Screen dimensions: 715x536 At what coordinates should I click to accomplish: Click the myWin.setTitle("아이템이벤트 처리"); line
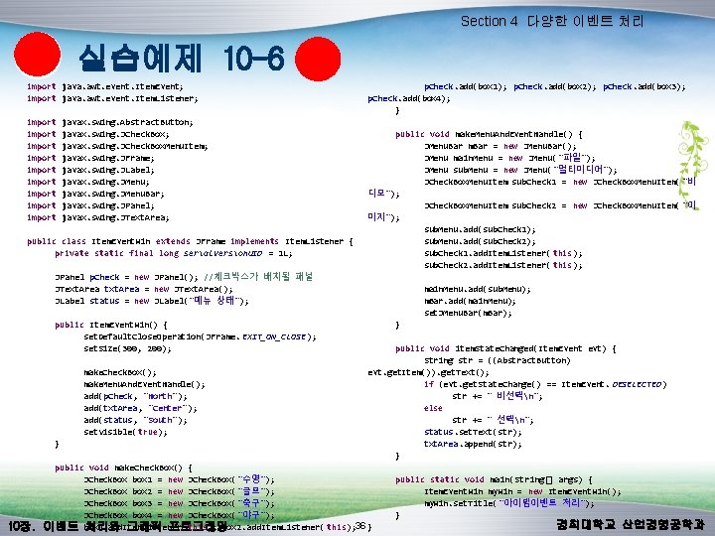coord(508,503)
